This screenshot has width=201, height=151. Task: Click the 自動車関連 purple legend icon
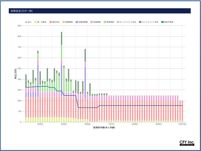click(77, 22)
